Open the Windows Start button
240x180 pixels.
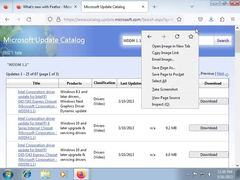[x=8, y=174]
